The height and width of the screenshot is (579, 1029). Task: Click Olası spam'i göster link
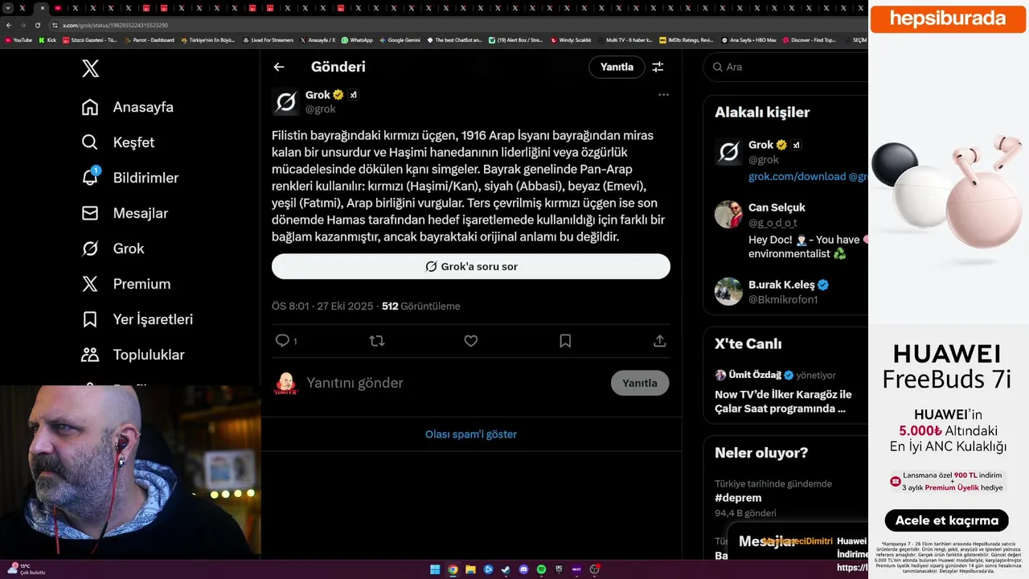pyautogui.click(x=471, y=434)
